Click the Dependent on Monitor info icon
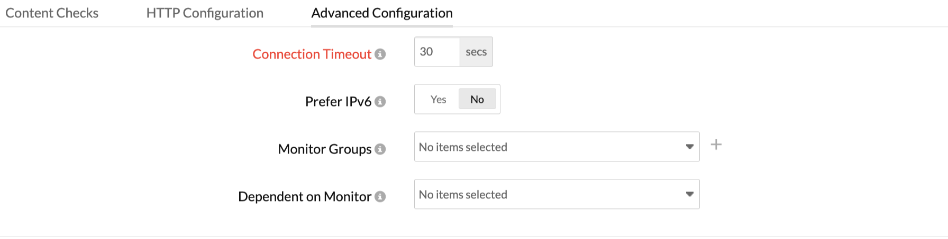 click(380, 197)
